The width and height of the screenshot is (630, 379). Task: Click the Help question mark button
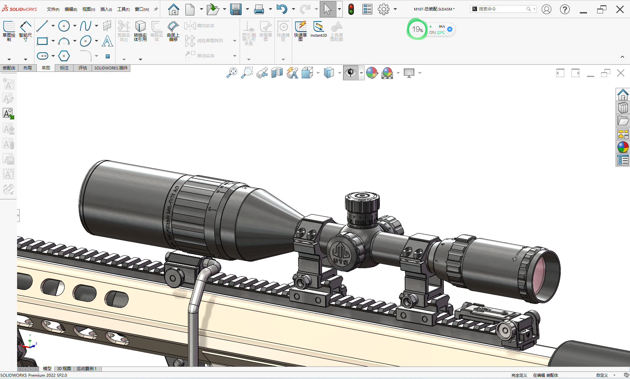[565, 9]
